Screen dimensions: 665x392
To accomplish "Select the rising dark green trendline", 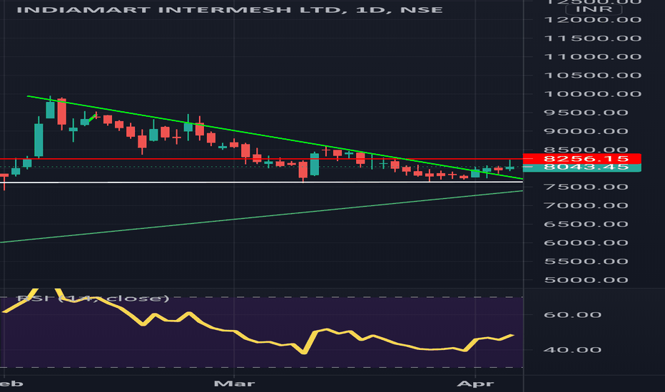I will click(x=261, y=217).
